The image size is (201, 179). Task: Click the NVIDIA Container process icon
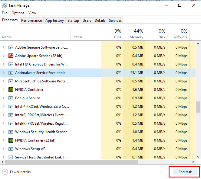(11, 90)
